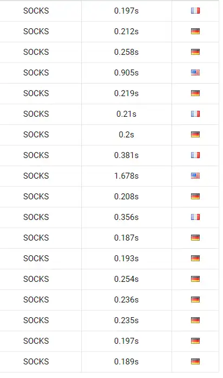
Task: Click the French flag next to 0.381s
Action: 195,155
